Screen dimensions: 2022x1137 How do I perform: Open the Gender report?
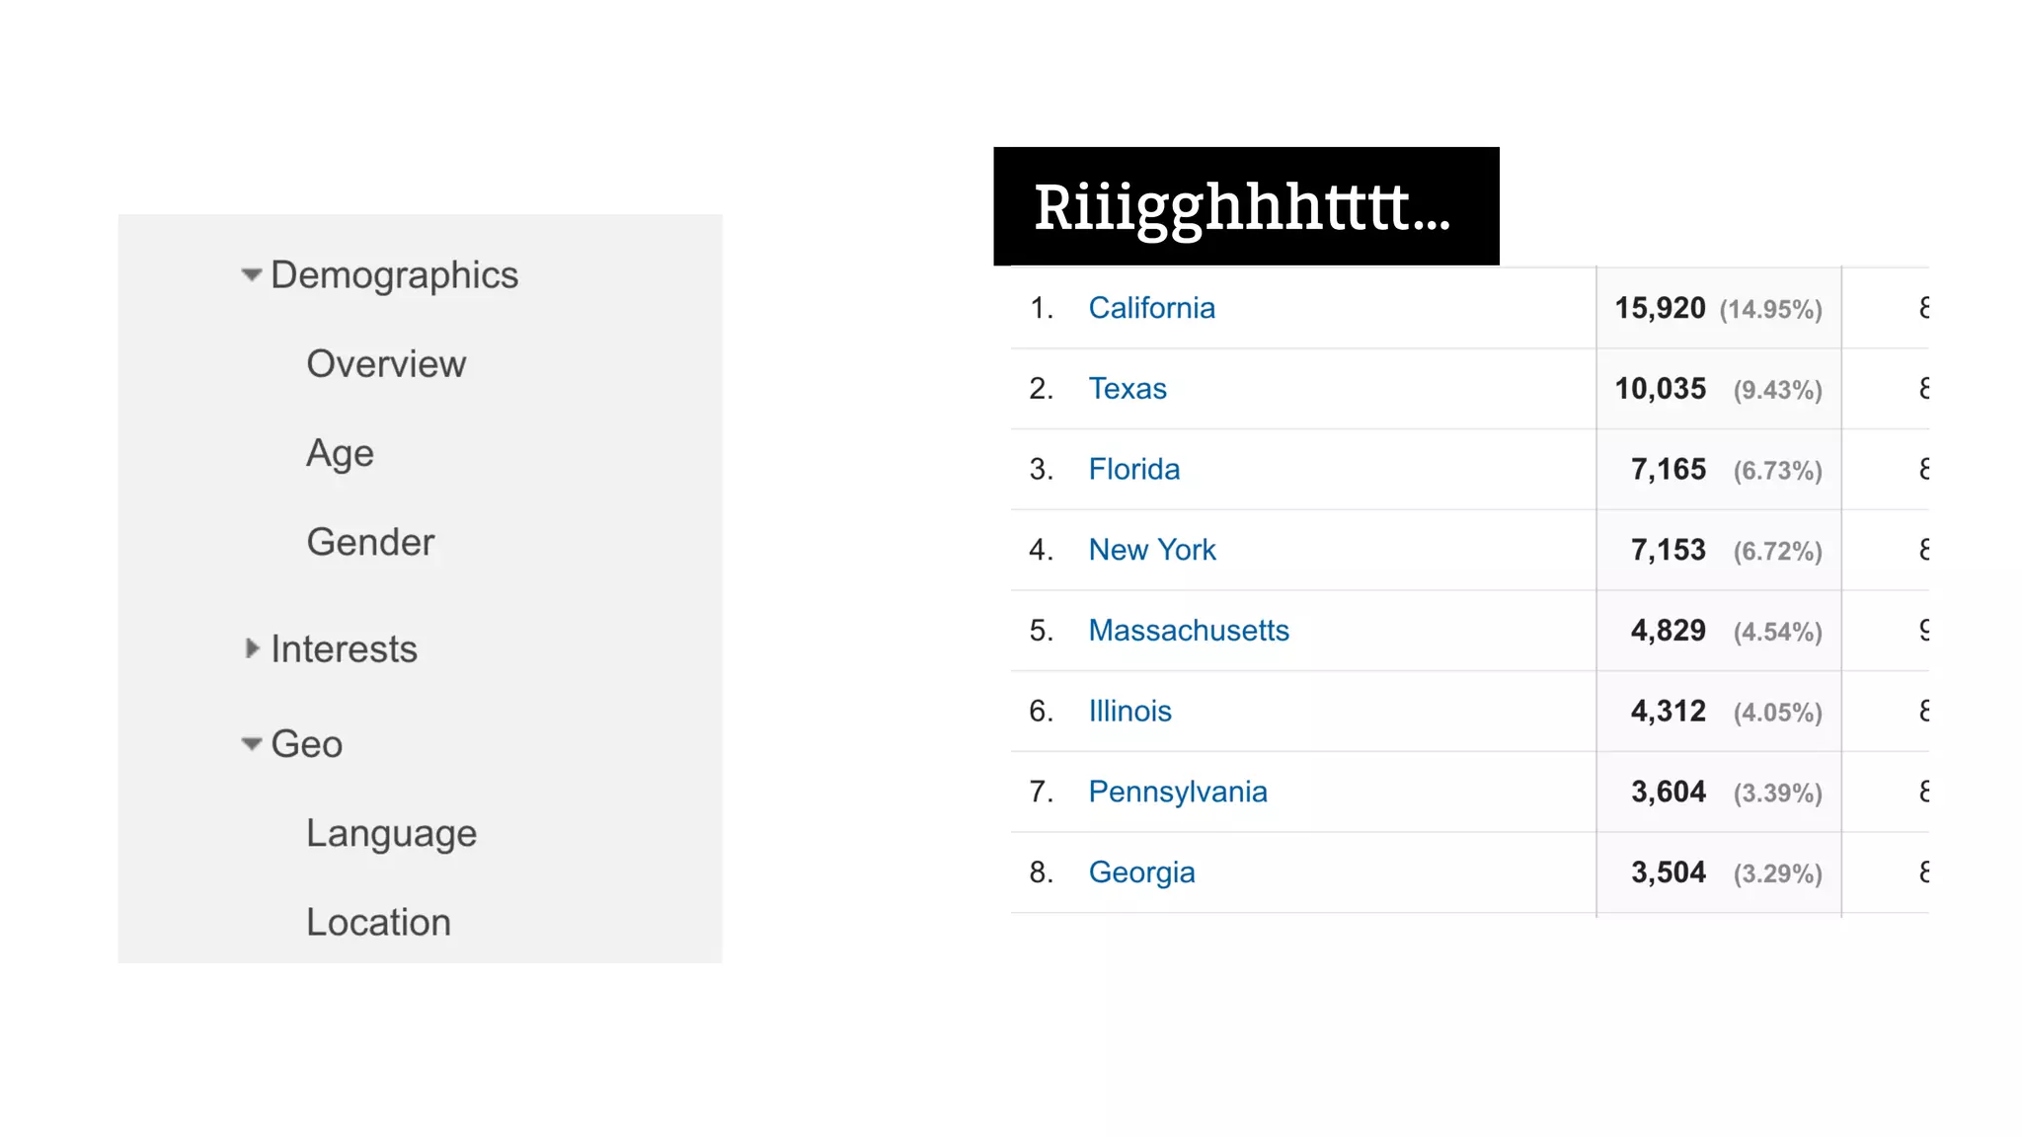[x=370, y=542]
